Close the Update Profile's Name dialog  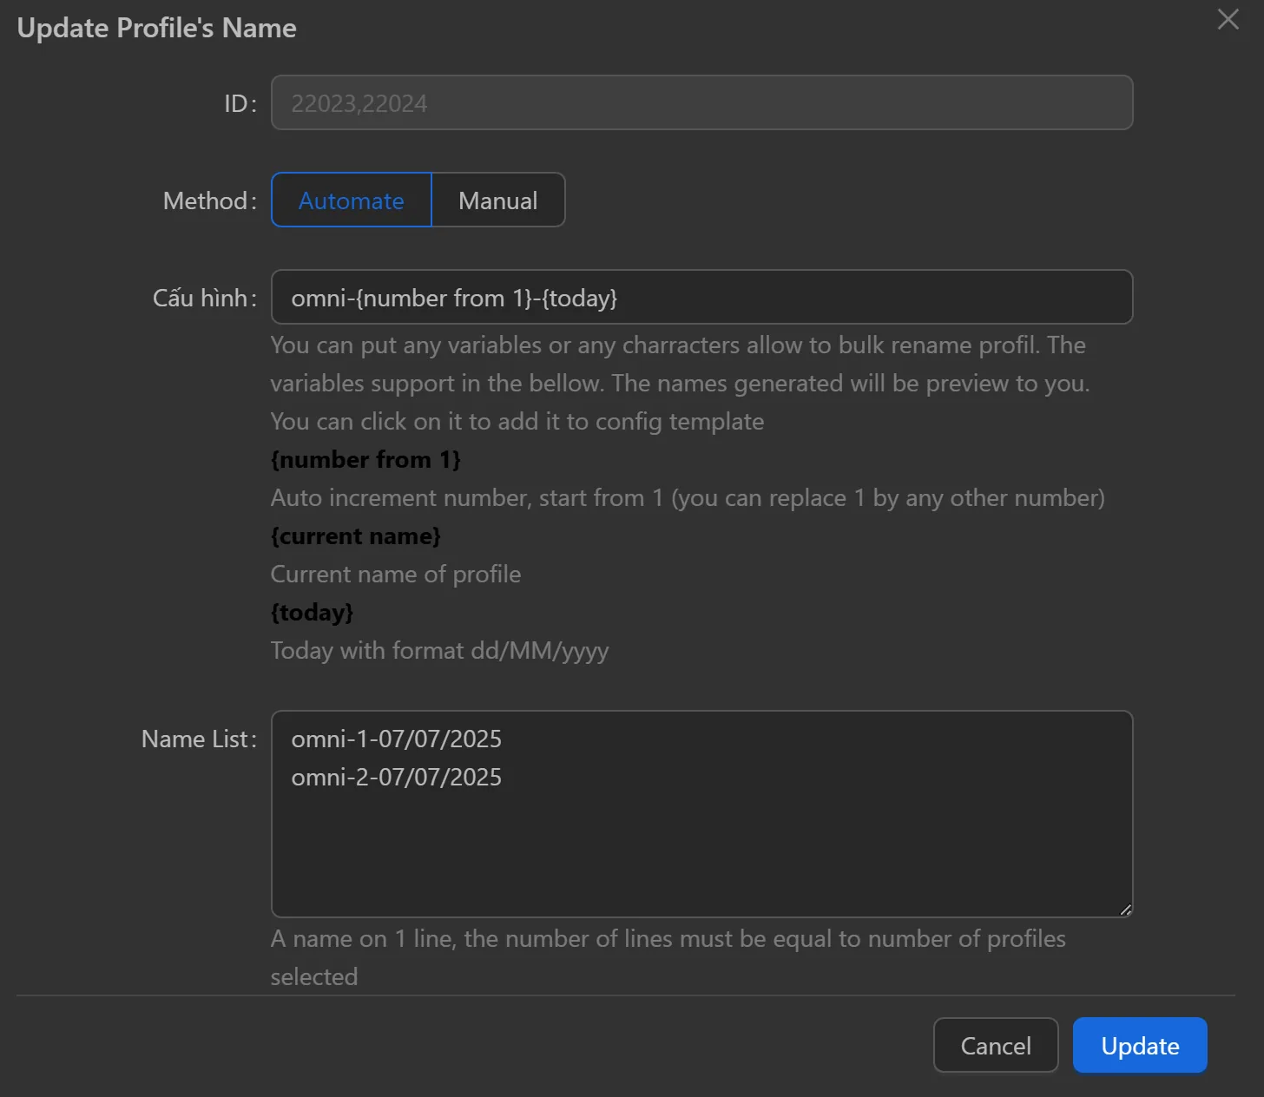[x=1227, y=19]
